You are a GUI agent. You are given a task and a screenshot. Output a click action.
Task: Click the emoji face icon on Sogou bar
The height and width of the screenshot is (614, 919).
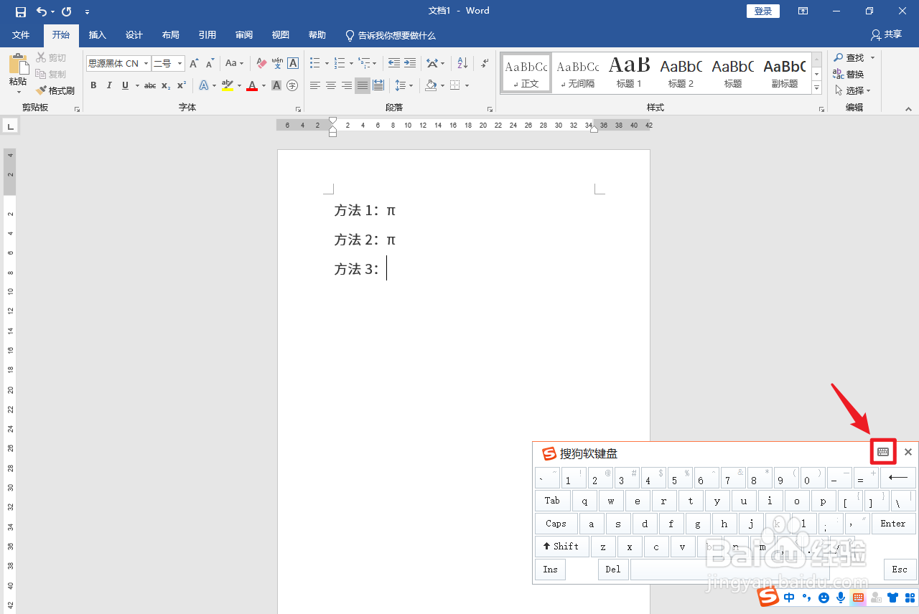pyautogui.click(x=824, y=598)
